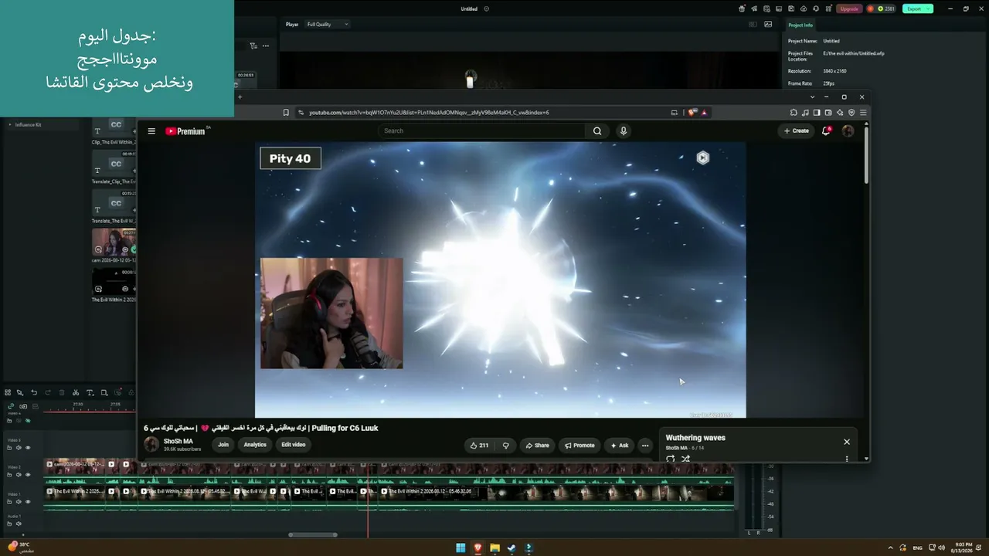Dislike the YouTube video

tap(506, 446)
